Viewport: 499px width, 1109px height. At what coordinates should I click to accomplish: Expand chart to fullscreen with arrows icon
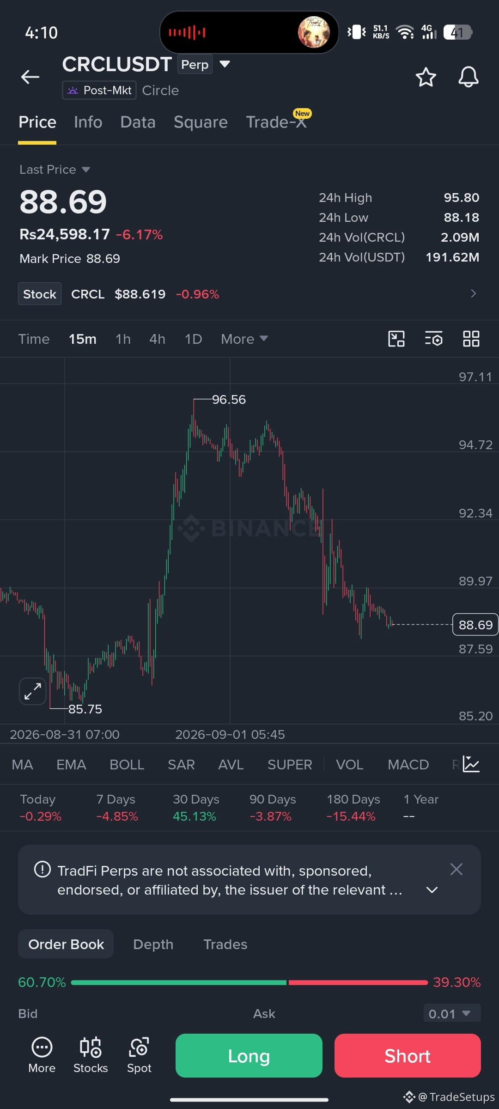33,691
